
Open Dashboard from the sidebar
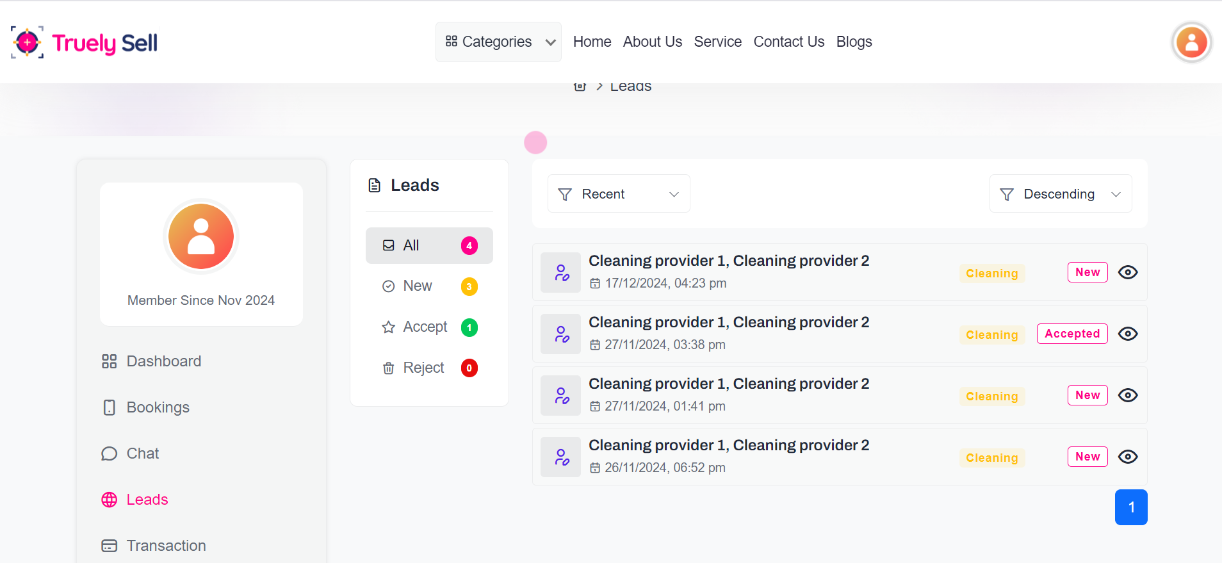point(163,361)
